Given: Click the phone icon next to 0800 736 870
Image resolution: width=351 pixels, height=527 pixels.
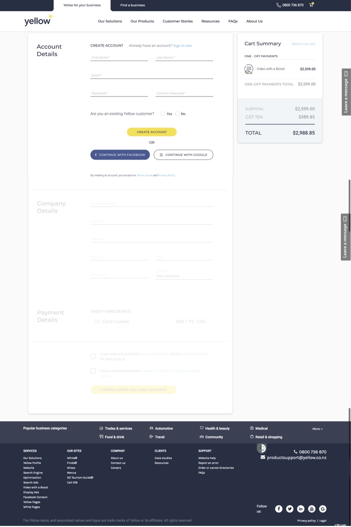Looking at the screenshot, I should pos(278,5).
